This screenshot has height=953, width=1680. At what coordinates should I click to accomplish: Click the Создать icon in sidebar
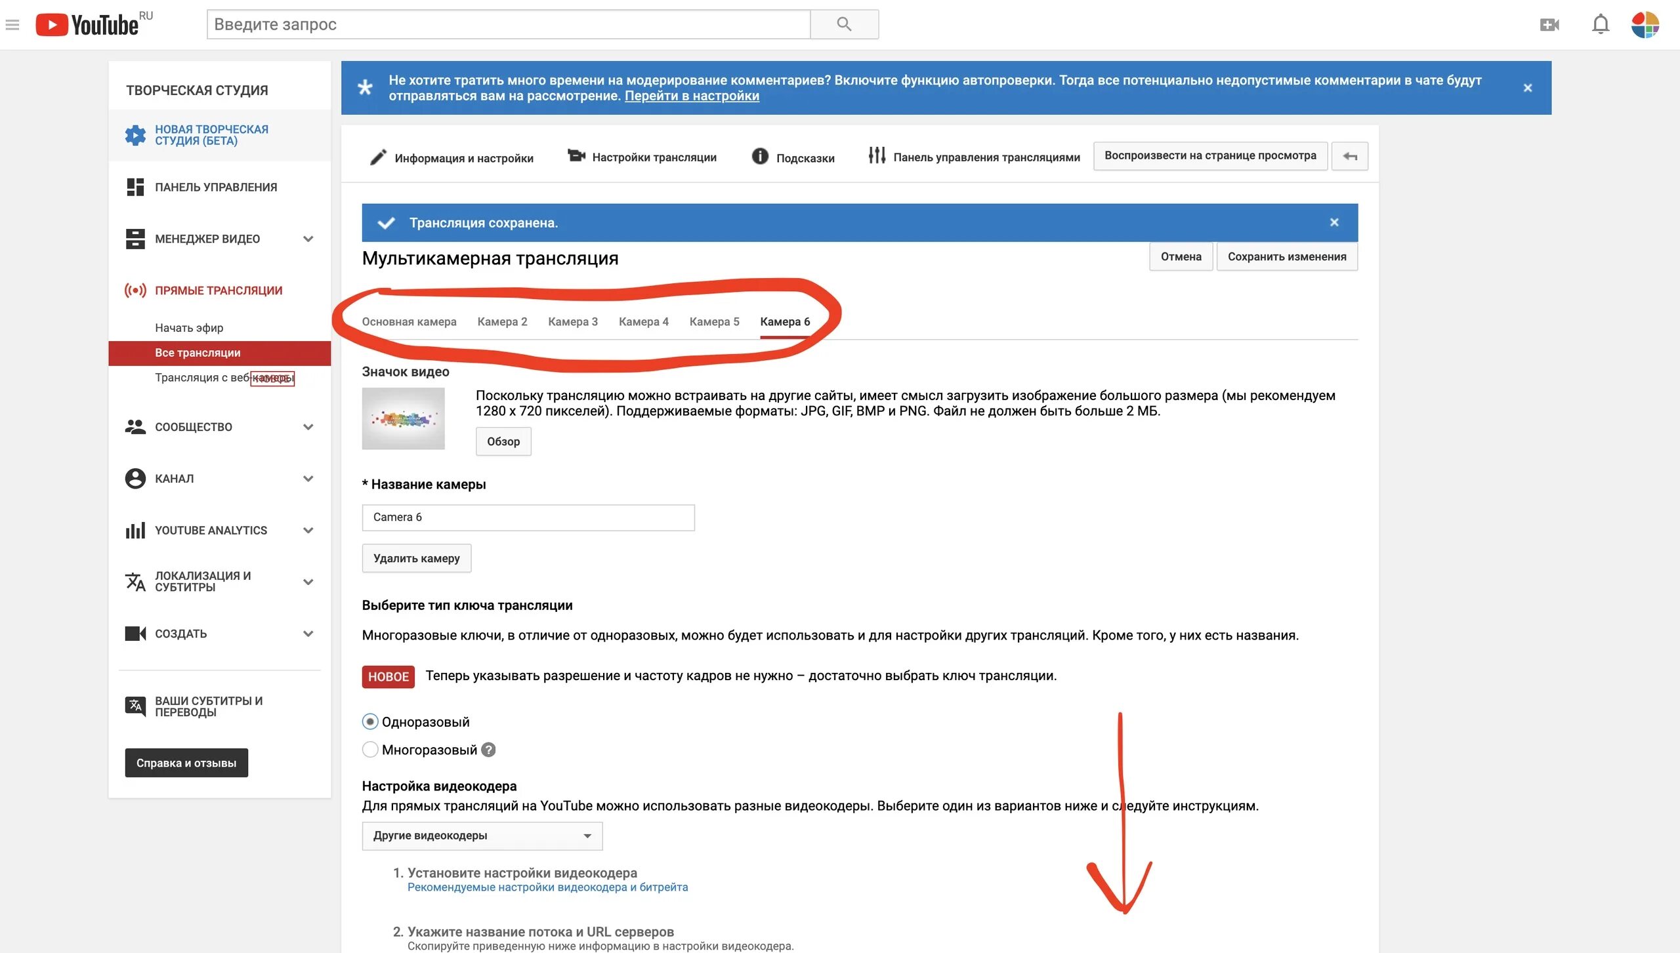tap(135, 632)
